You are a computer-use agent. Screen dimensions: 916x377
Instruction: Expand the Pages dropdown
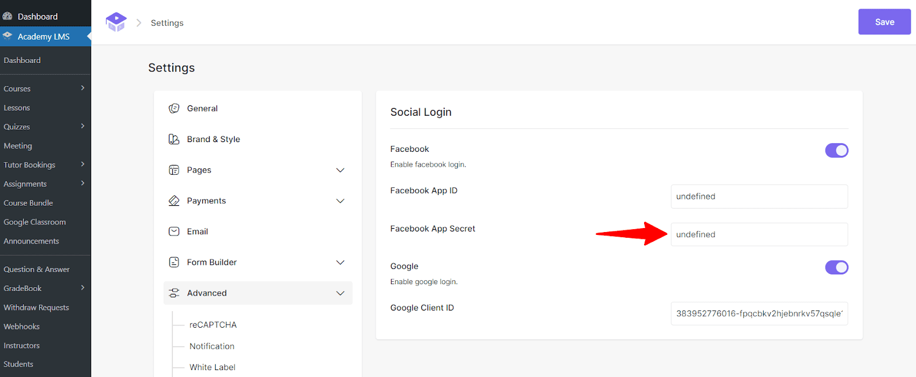point(340,170)
